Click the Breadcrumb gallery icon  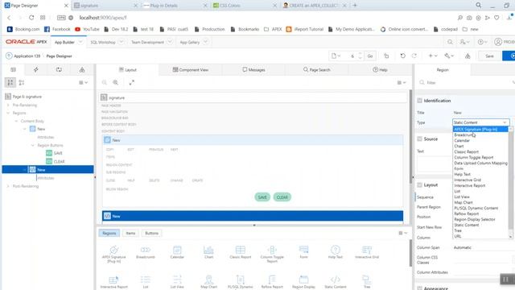pos(146,252)
